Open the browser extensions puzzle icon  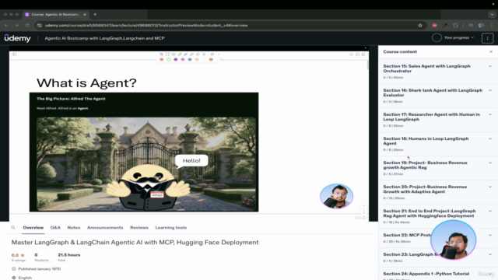[x=455, y=26]
